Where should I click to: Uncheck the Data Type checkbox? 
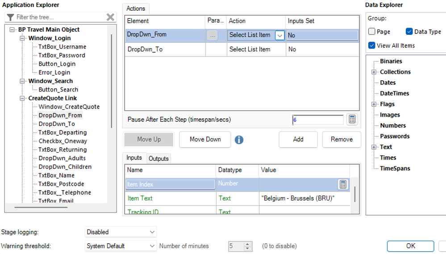pos(409,32)
